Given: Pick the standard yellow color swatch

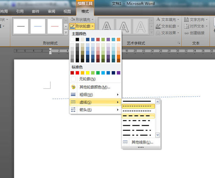Looking at the screenshot, I should (x=88, y=73).
